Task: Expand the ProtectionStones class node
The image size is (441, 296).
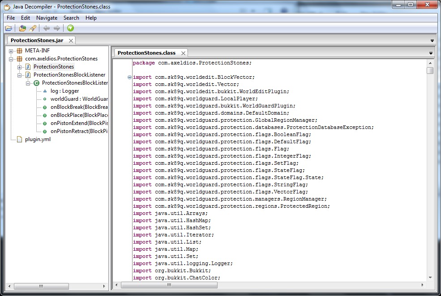Action: coord(19,67)
